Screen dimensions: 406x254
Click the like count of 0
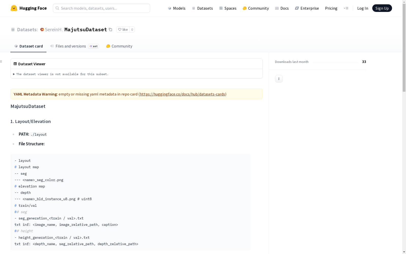[132, 29]
